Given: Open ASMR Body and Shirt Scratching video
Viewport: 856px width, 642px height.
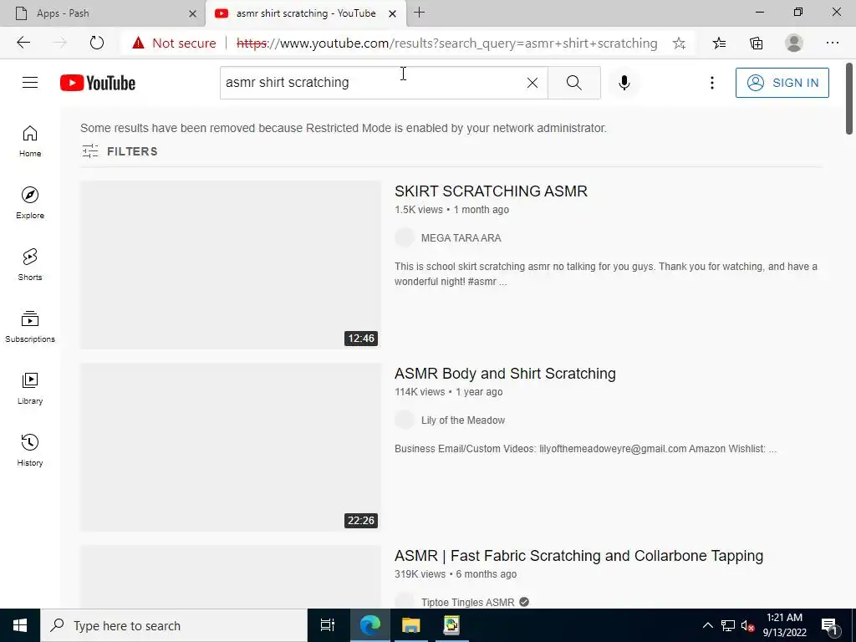Looking at the screenshot, I should 505,374.
